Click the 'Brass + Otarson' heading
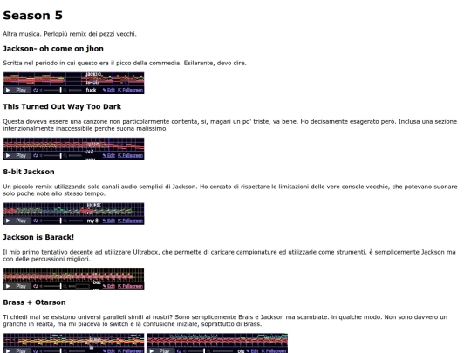 [x=34, y=302]
